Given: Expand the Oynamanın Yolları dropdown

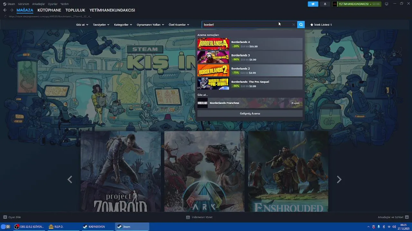Looking at the screenshot, I should (150, 25).
